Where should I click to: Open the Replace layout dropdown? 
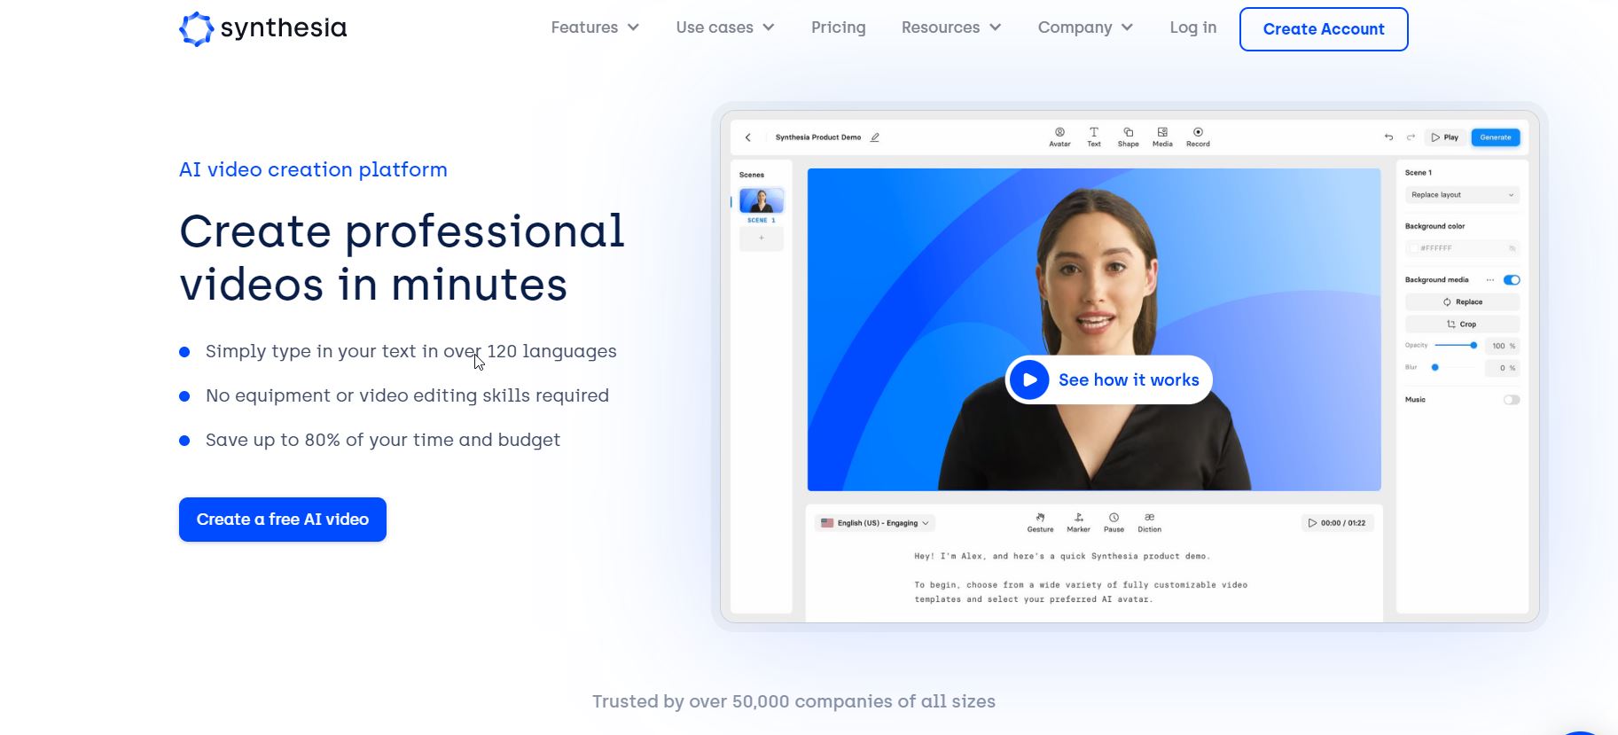(x=1462, y=195)
